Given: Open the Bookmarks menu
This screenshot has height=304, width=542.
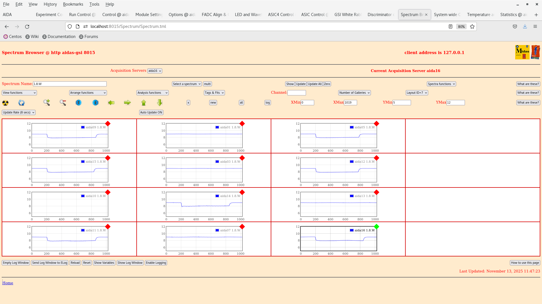Looking at the screenshot, I should pyautogui.click(x=73, y=4).
